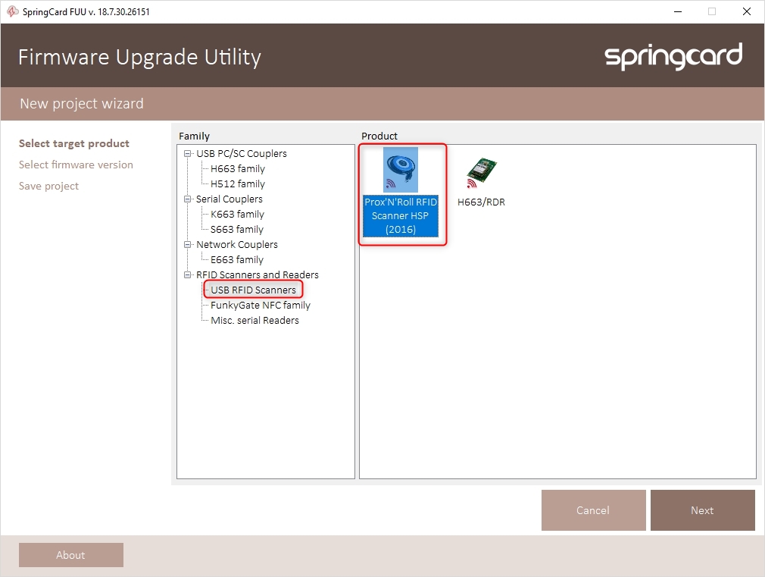Click the springcard logo
This screenshot has width=765, height=577.
[x=673, y=56]
